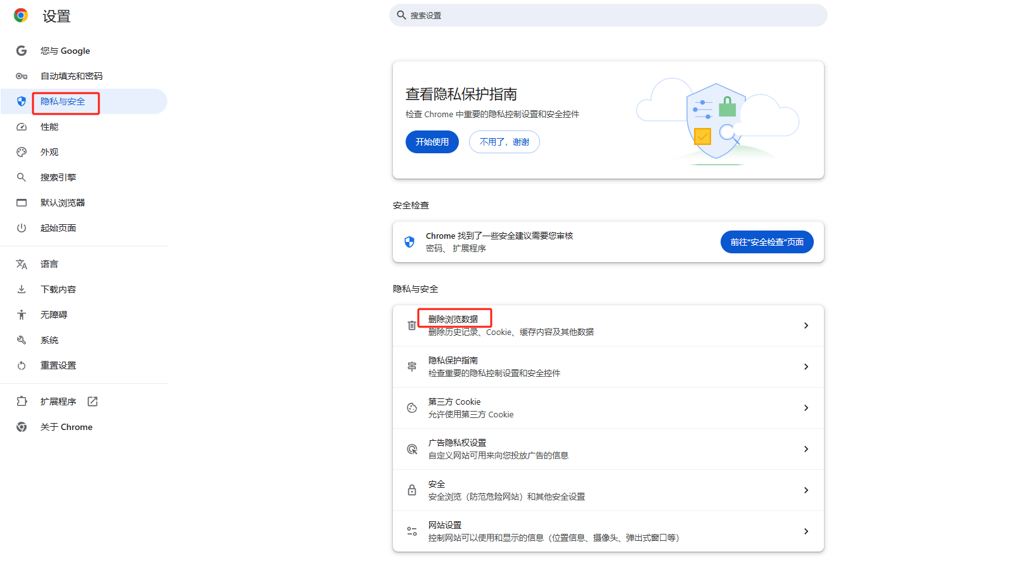Click the cookie icon for 第三方 Cookie

(412, 408)
